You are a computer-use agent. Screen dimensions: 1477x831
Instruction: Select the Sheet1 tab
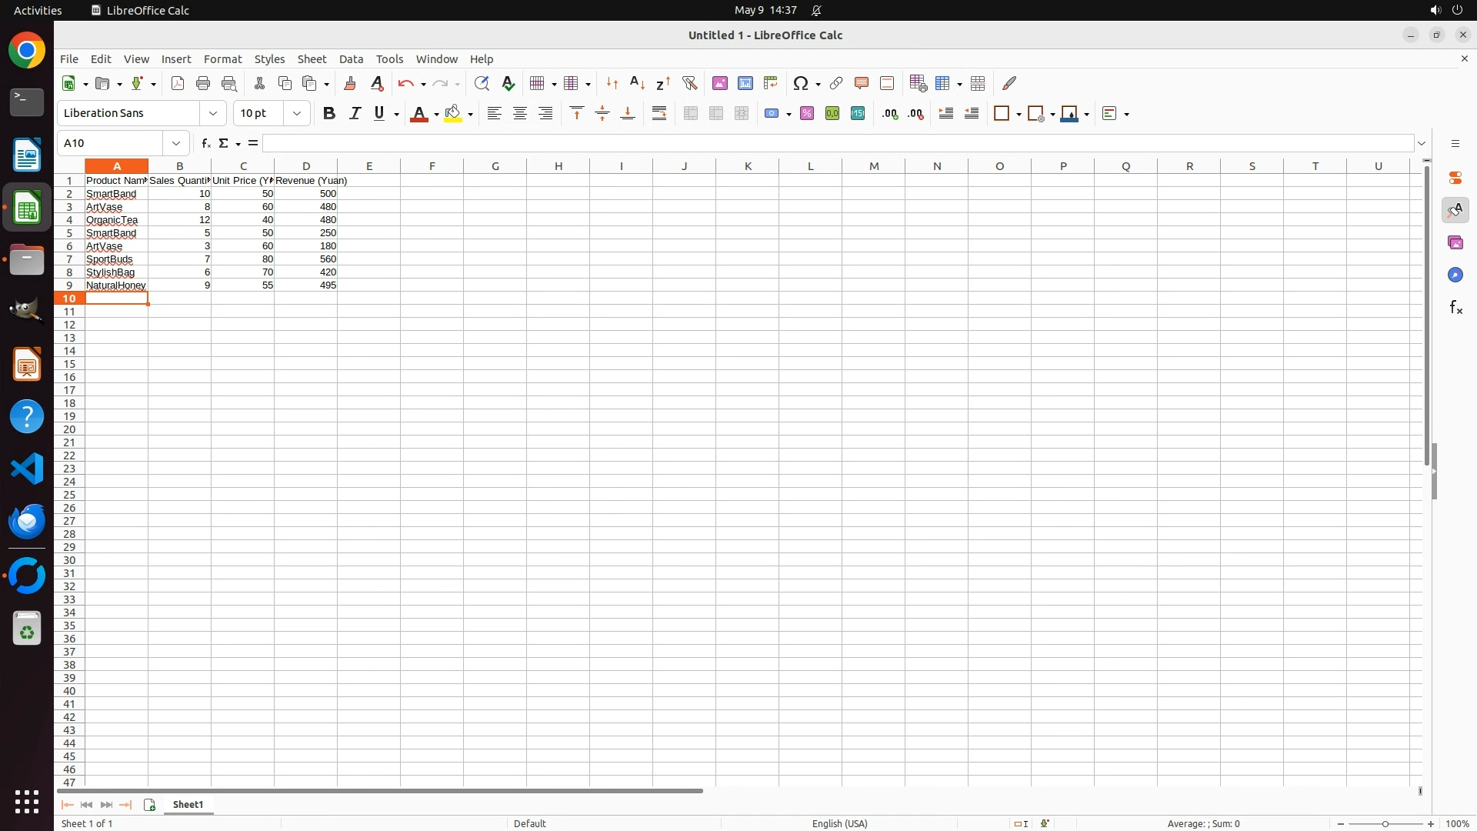[x=188, y=804]
